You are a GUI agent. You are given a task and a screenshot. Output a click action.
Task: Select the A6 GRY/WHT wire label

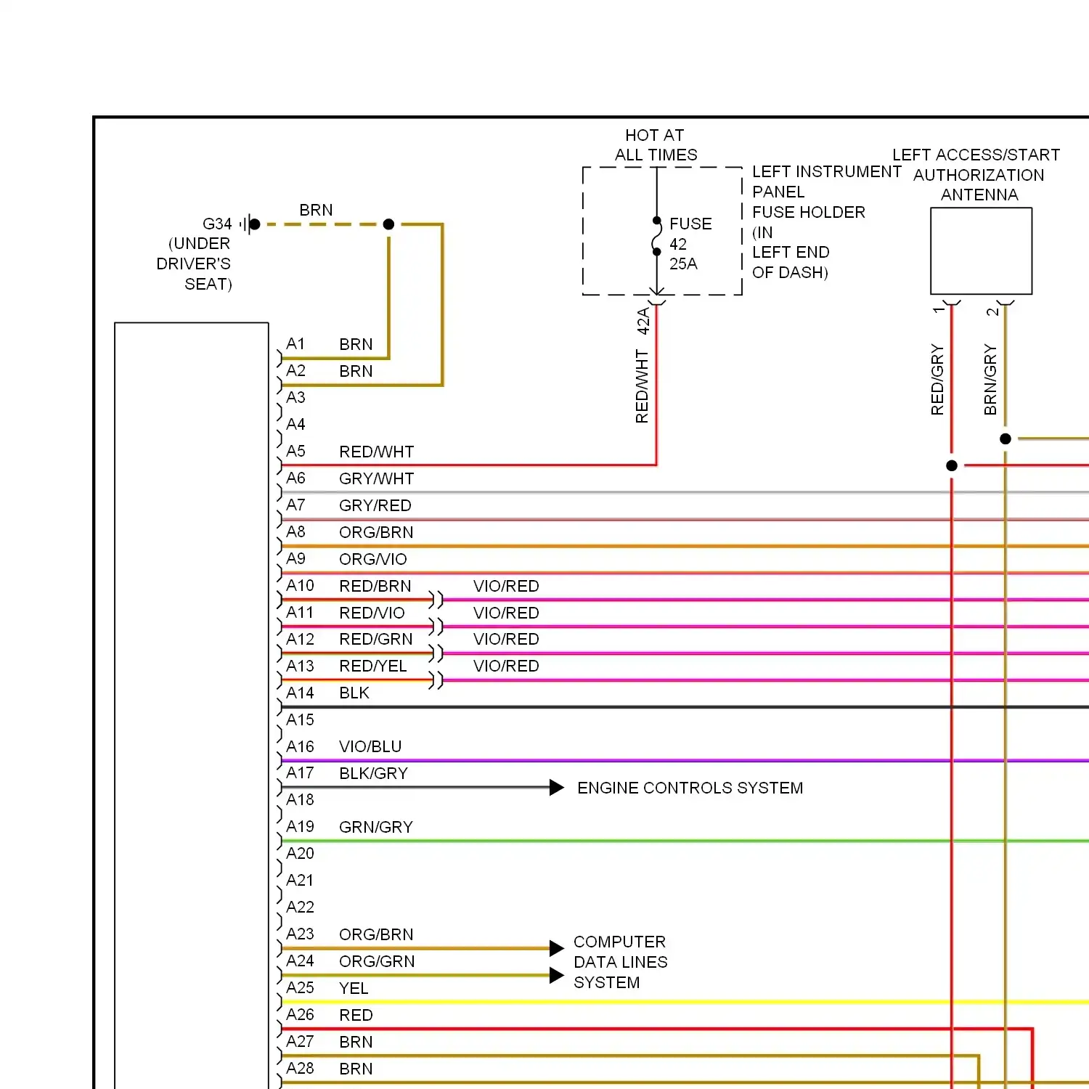pos(376,478)
